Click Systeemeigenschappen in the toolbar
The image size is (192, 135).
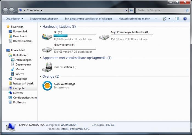(x=44, y=19)
